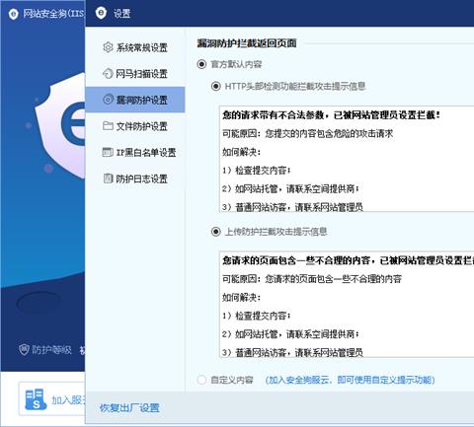Click the folder icon beside 文件防护设置

(x=108, y=125)
